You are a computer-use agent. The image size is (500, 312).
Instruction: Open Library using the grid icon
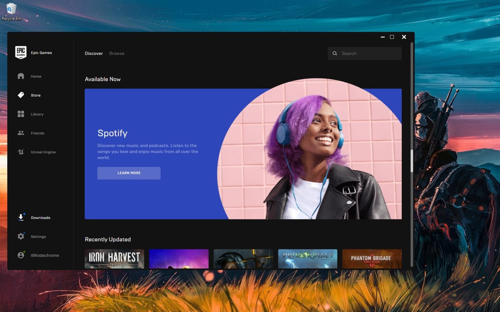click(x=21, y=114)
